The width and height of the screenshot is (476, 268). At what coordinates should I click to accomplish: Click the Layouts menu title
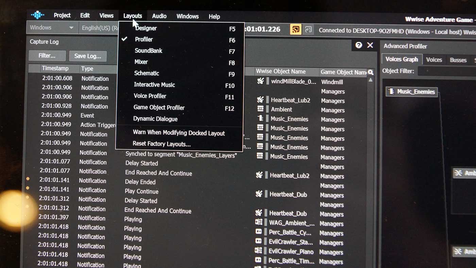[133, 16]
